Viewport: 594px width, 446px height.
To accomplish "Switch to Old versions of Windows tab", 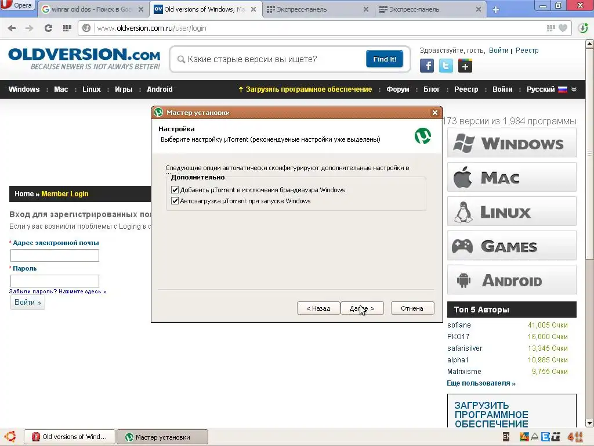I will [206, 9].
